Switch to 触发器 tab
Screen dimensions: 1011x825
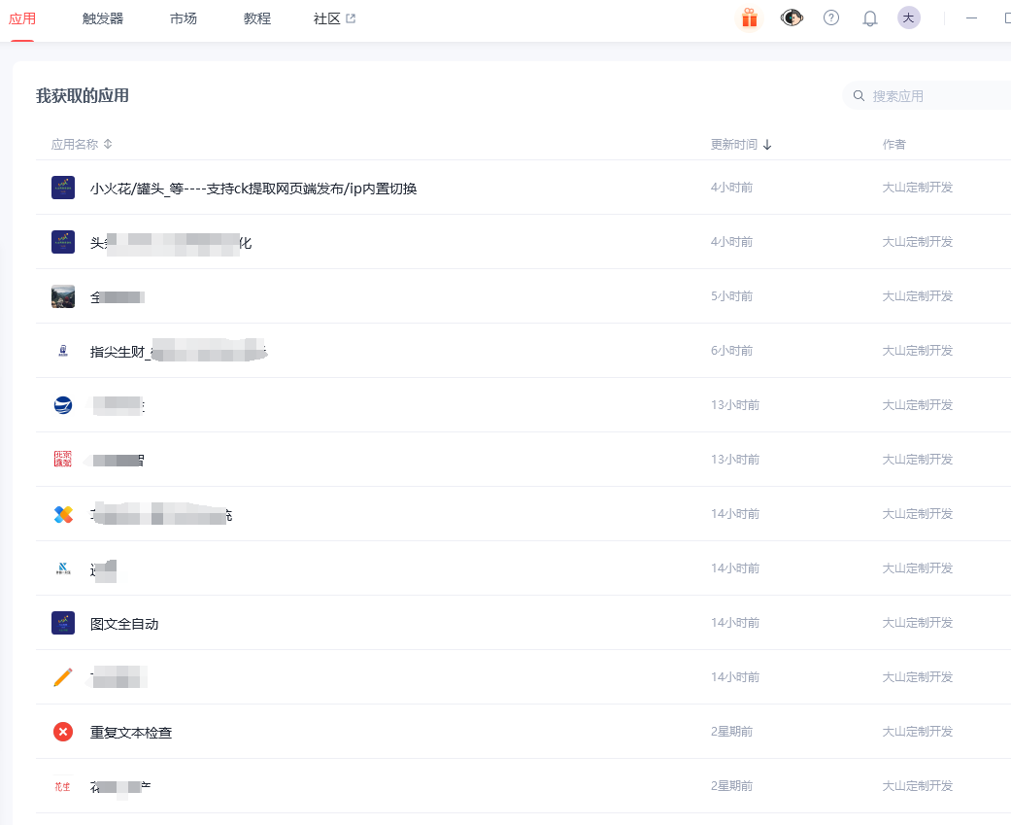point(103,18)
